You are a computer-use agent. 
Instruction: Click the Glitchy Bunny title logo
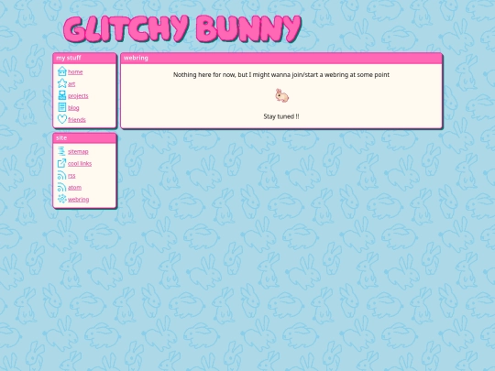click(182, 28)
